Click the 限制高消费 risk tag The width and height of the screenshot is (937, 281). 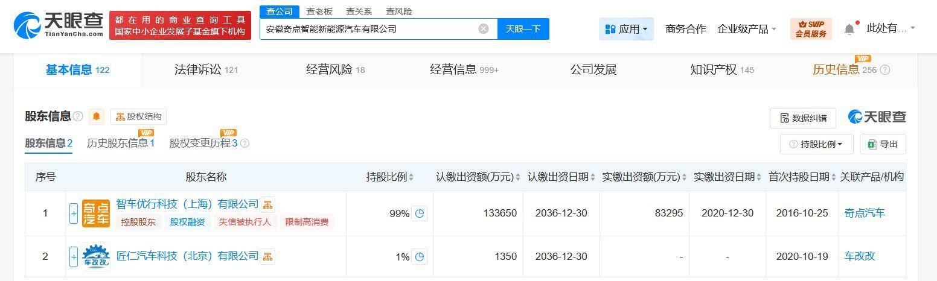307,222
